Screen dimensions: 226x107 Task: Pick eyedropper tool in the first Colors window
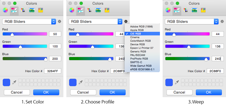(x=14, y=82)
